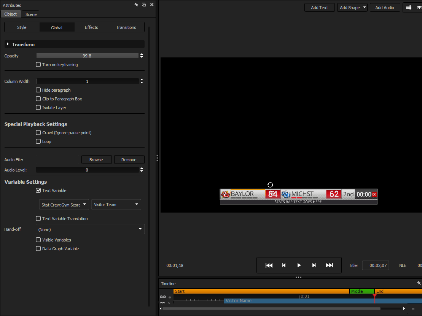The width and height of the screenshot is (422, 316).
Task: Pin the Attributes panel
Action: [136, 5]
